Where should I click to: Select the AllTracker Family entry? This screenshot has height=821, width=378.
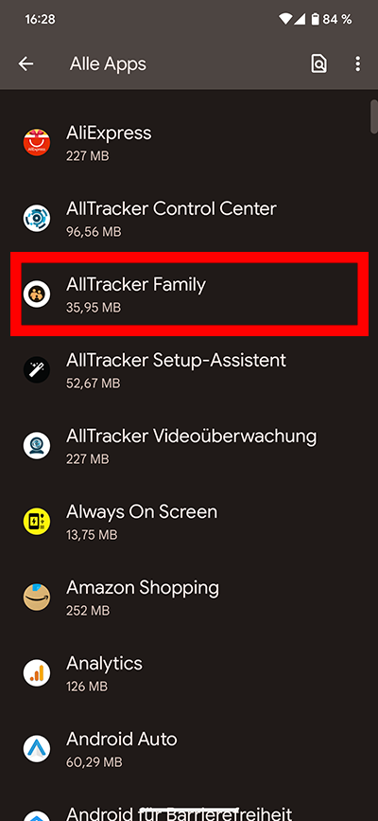tap(189, 294)
